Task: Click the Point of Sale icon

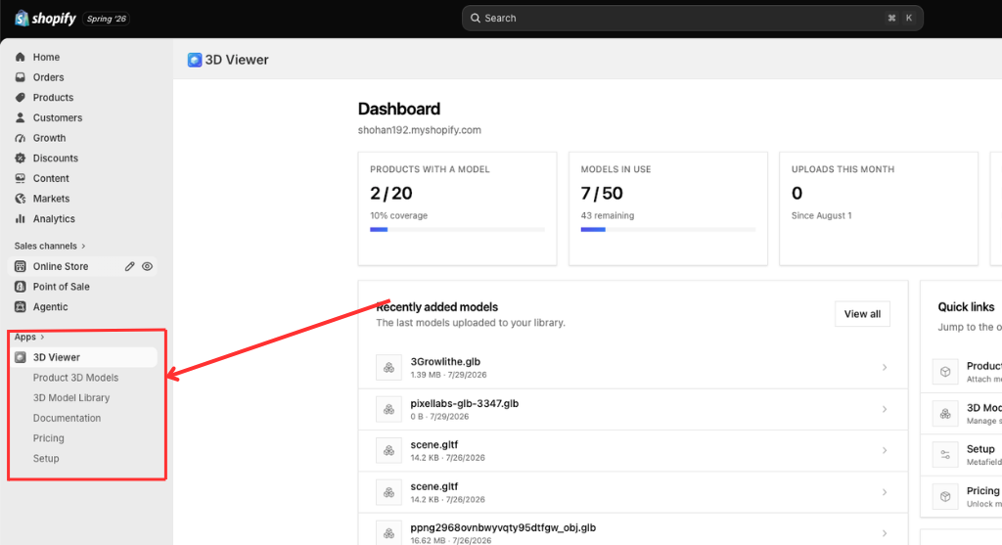Action: (x=21, y=287)
